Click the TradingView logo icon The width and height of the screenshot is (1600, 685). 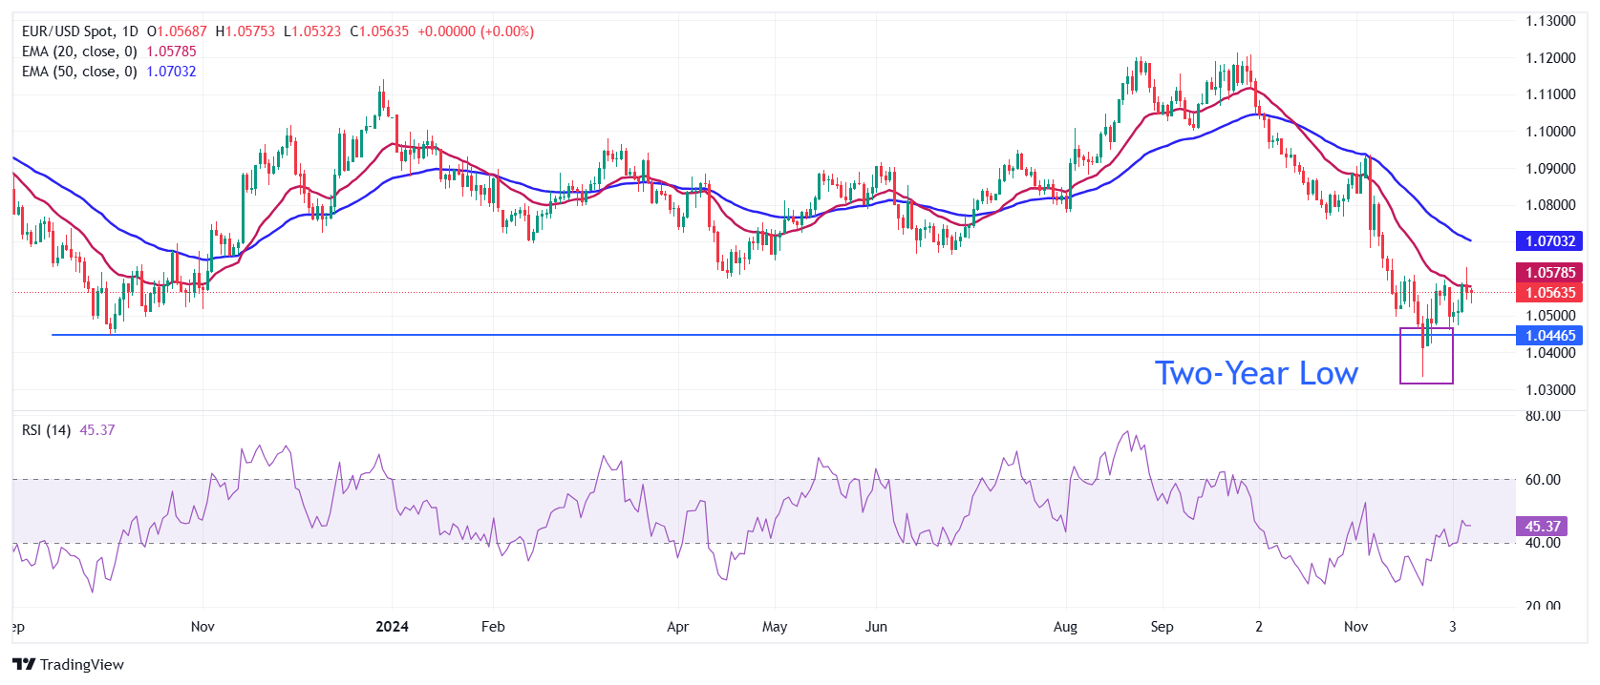point(24,664)
